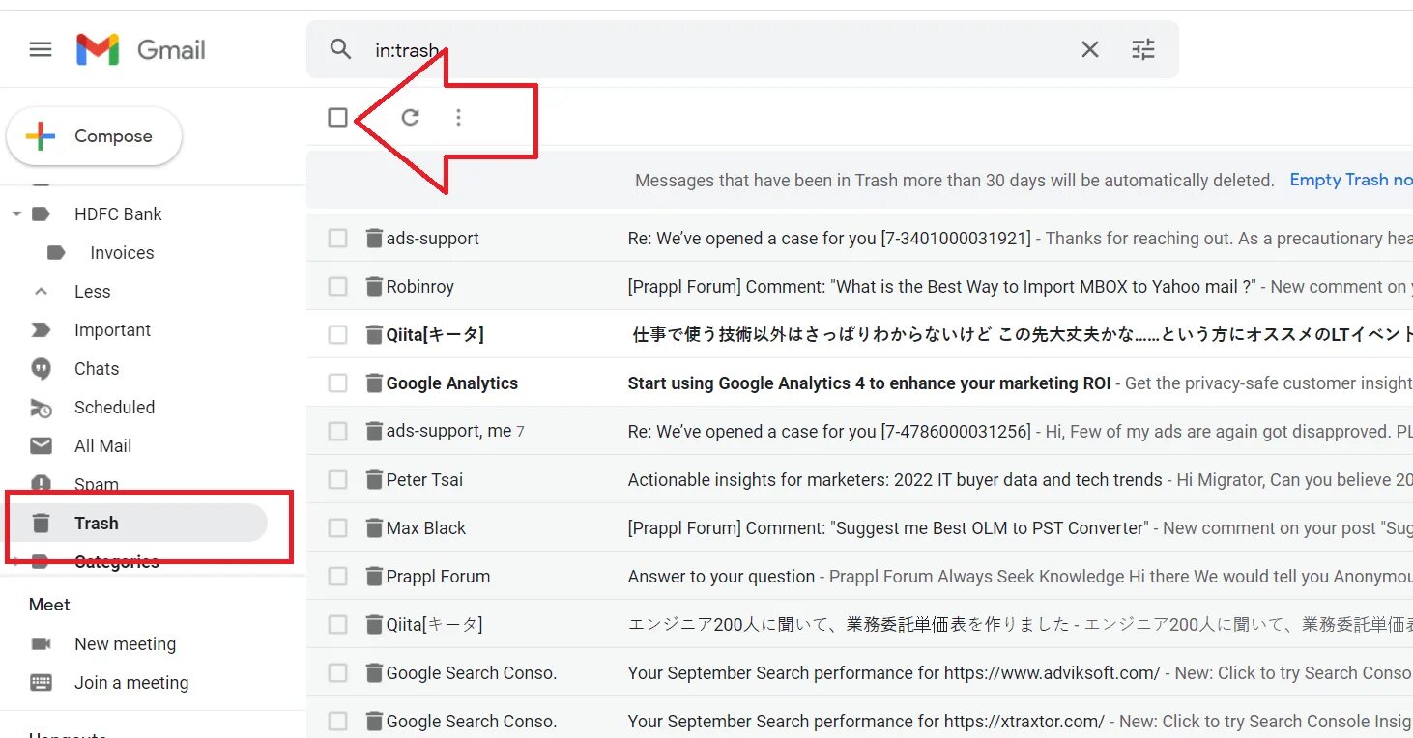Click Join a meeting
The width and height of the screenshot is (1413, 738).
coord(131,683)
